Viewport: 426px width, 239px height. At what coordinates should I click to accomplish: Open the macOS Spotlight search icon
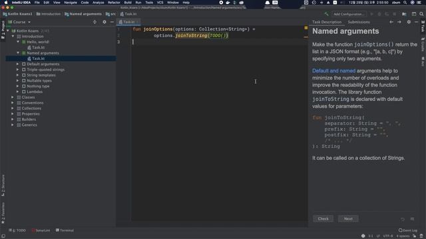coord(405,3)
